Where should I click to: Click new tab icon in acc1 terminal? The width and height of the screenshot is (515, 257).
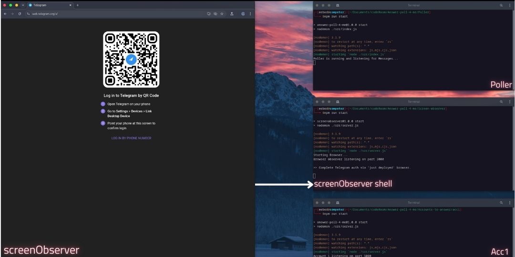coord(338,203)
